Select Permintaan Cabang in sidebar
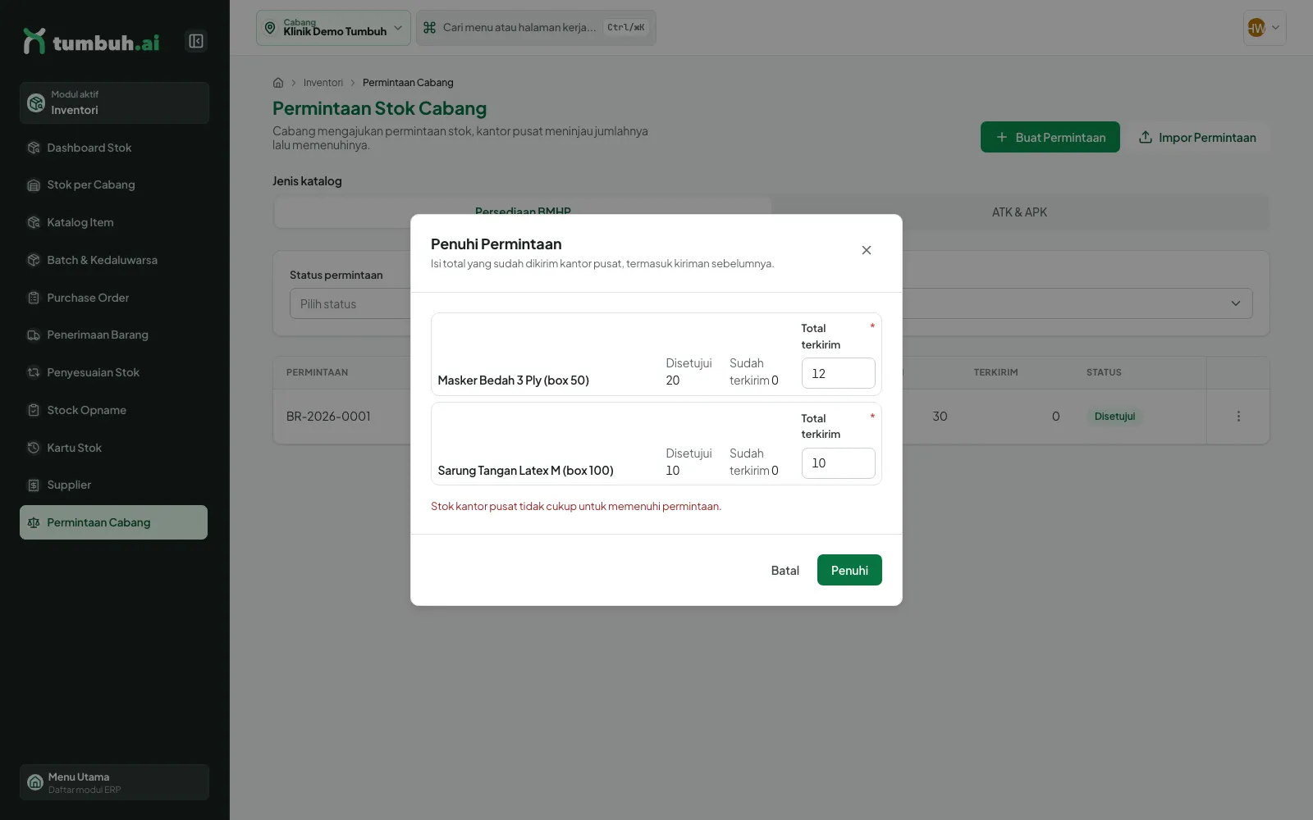Image resolution: width=1313 pixels, height=820 pixels. 113,522
